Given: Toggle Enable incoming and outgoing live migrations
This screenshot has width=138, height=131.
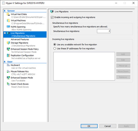Looking at the screenshot, I should pyautogui.click(x=52, y=17).
